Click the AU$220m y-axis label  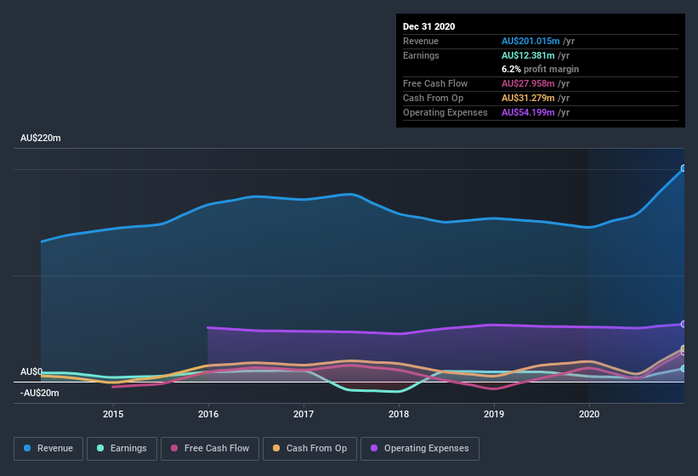coord(40,138)
